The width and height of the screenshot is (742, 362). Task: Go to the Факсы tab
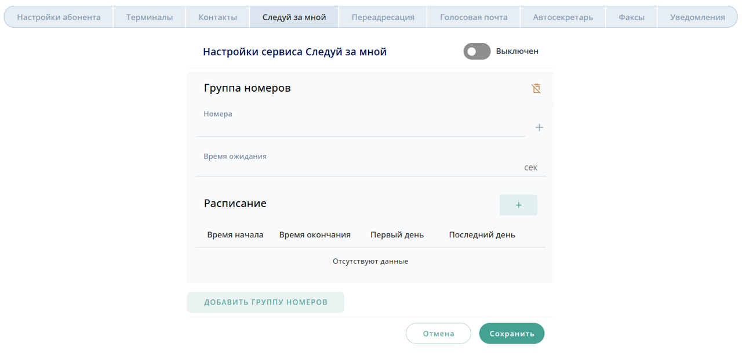(x=631, y=17)
